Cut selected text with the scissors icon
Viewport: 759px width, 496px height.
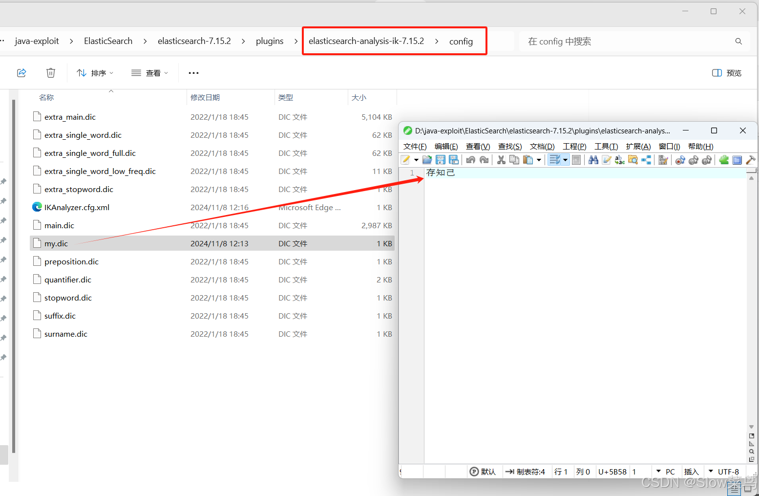tap(501, 160)
